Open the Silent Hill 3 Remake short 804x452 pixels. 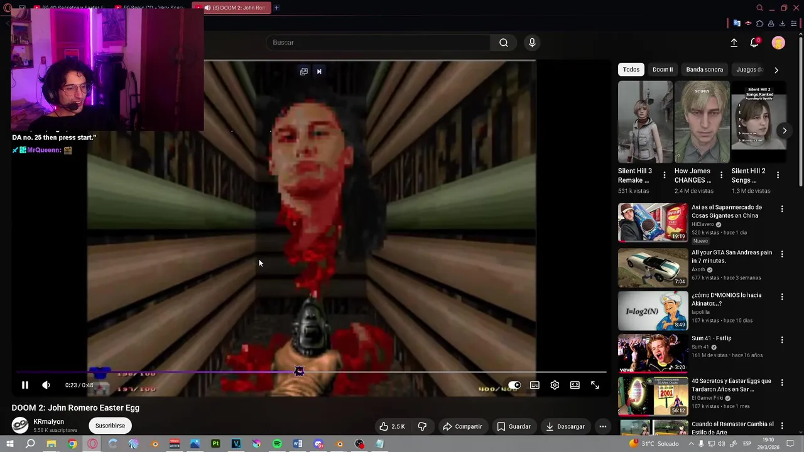pos(645,122)
